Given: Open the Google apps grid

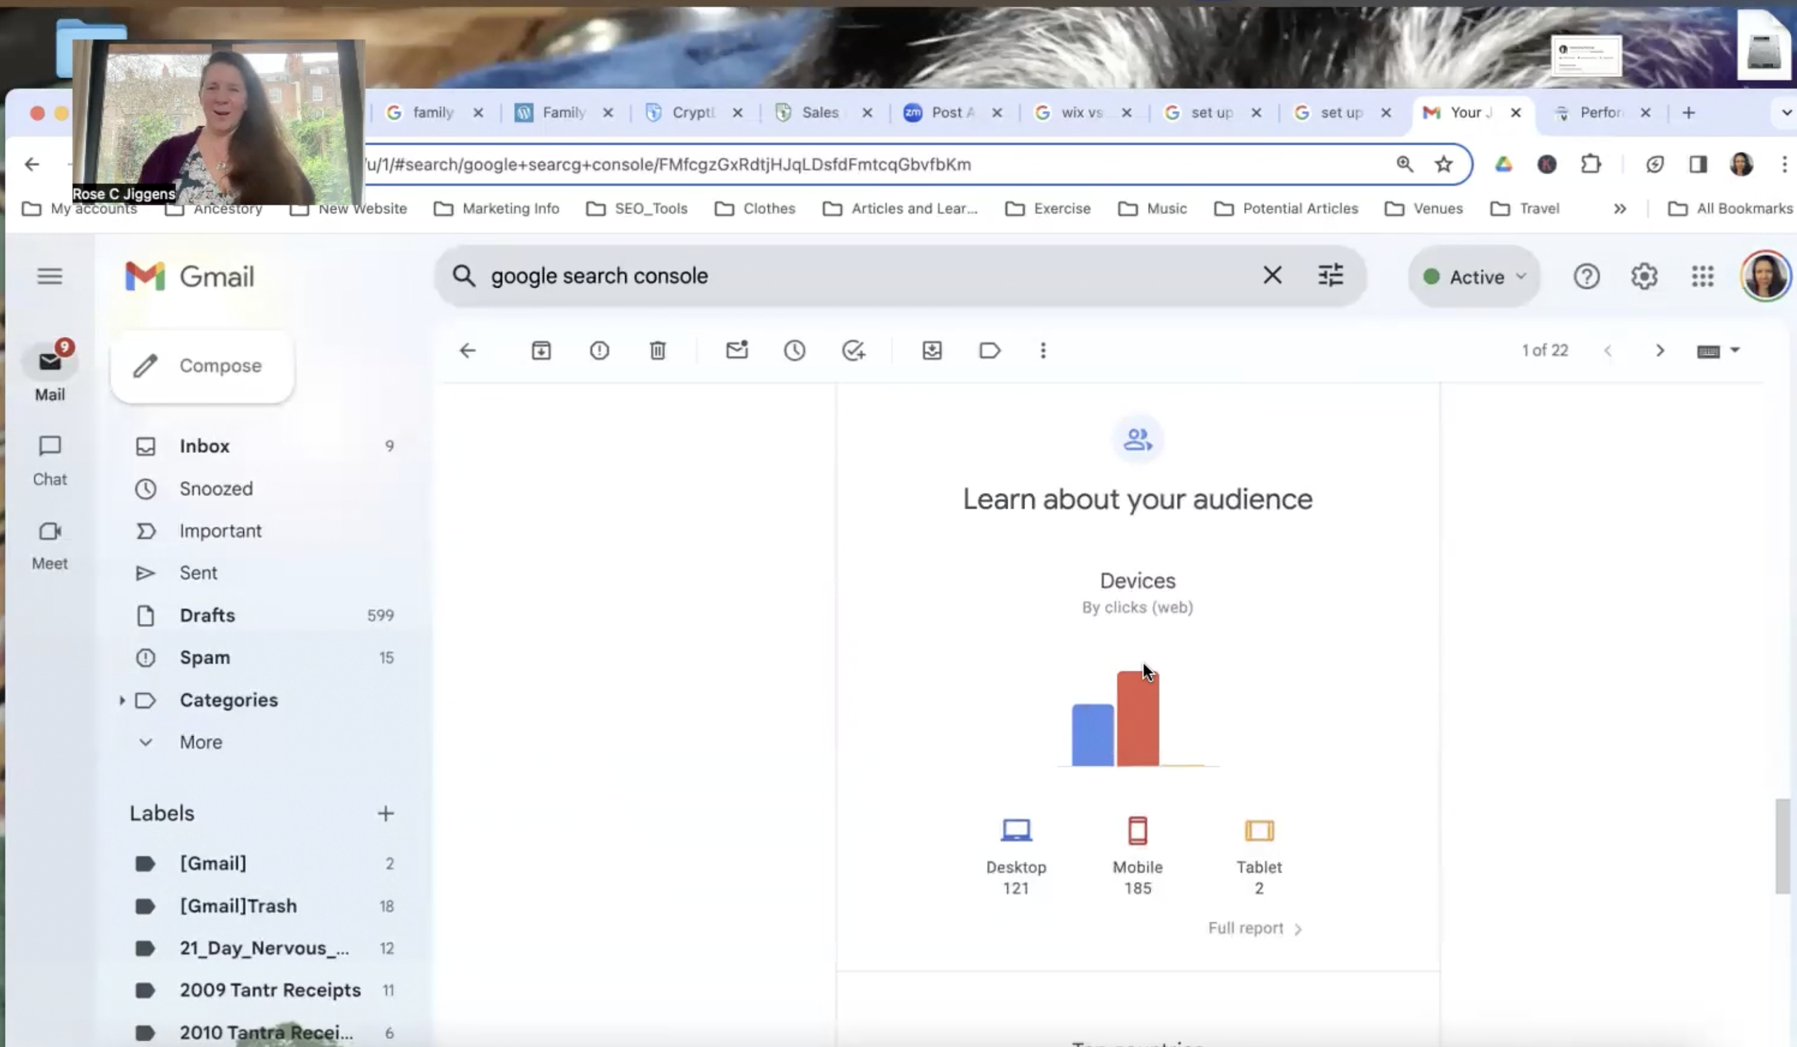Looking at the screenshot, I should pyautogui.click(x=1703, y=276).
